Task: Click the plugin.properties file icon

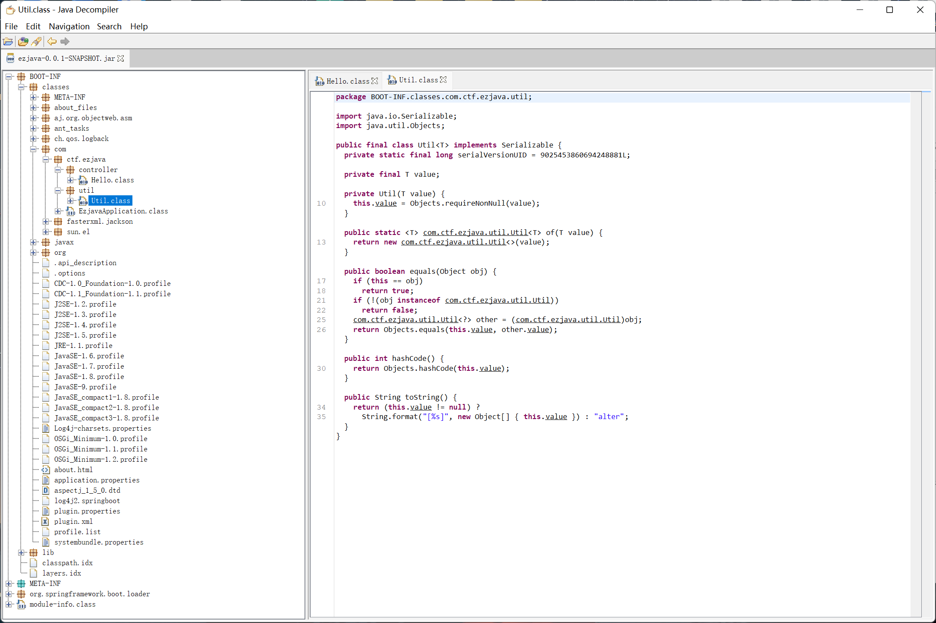Action: point(46,511)
